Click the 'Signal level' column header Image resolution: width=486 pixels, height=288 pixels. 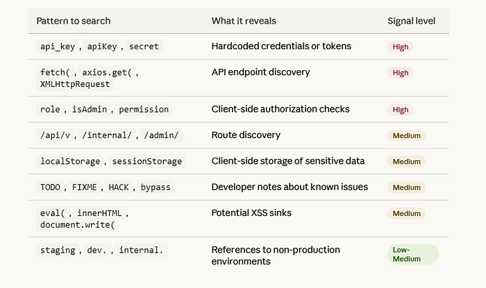(411, 21)
